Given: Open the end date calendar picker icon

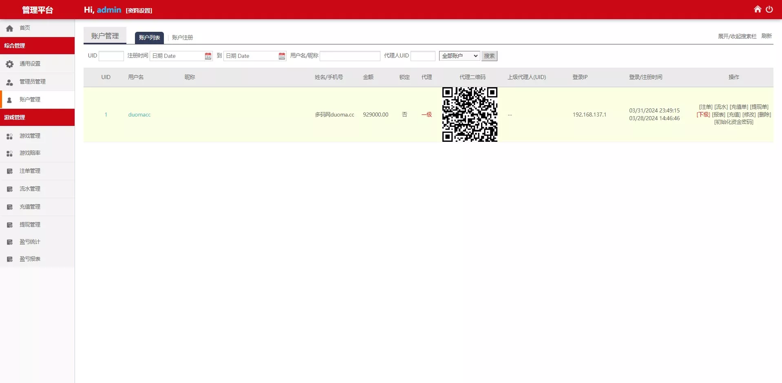Looking at the screenshot, I should 282,56.
